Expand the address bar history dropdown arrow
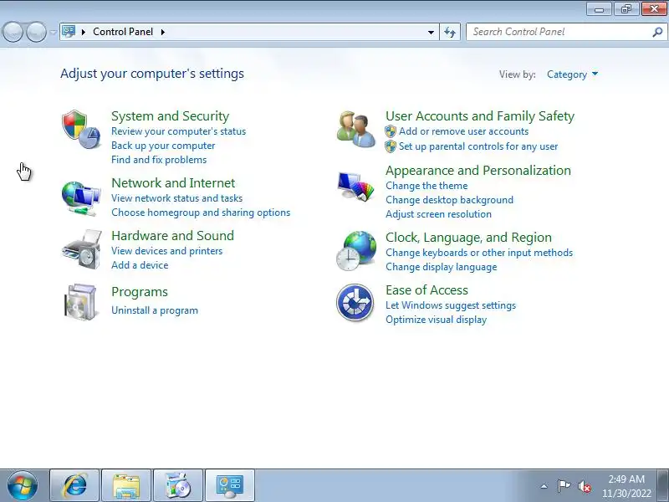Image resolution: width=669 pixels, height=502 pixels. 431,32
